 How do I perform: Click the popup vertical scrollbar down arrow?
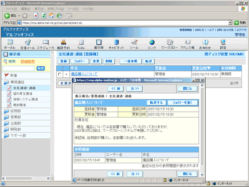(202, 175)
